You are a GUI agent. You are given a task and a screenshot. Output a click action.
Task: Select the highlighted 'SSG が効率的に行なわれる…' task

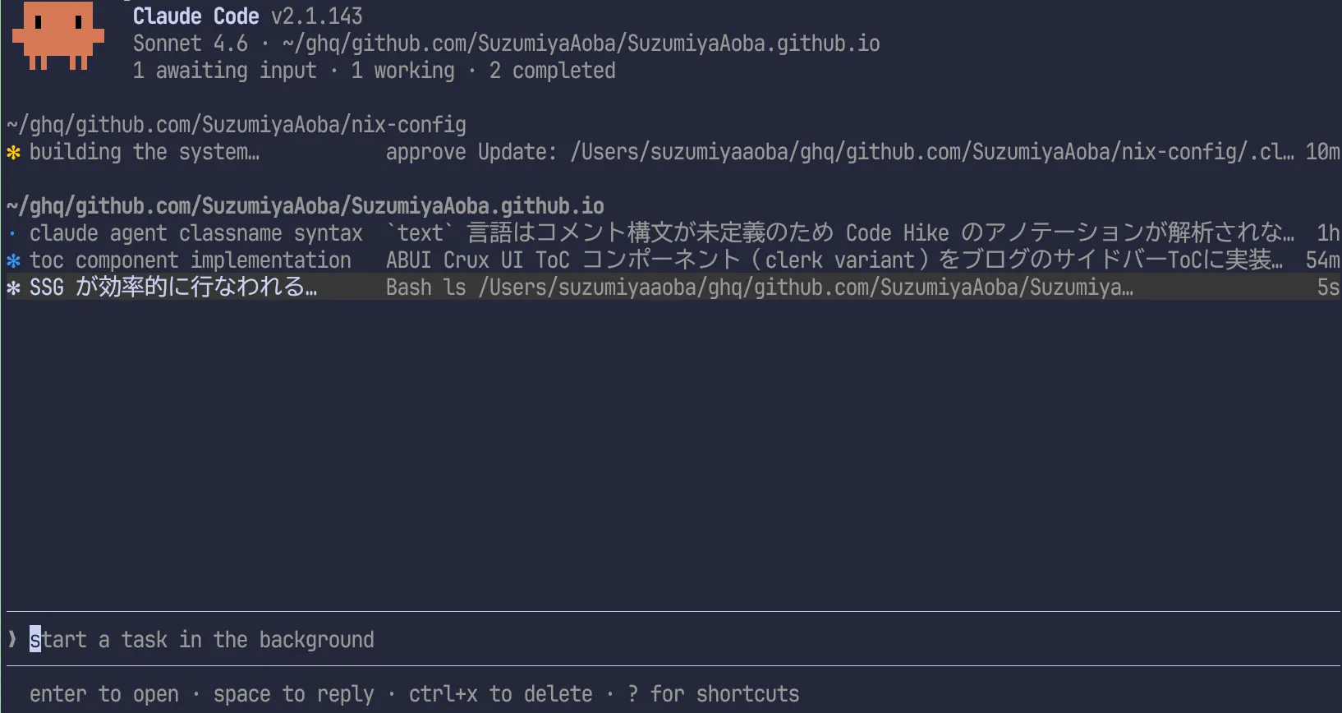coord(673,287)
